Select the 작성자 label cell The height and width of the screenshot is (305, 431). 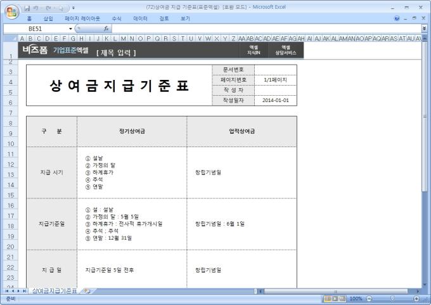pyautogui.click(x=233, y=90)
